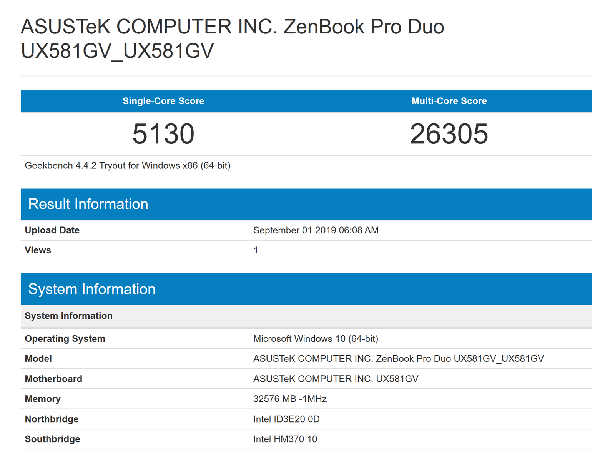Click the Northbridge row label
The image size is (615, 456).
[52, 419]
